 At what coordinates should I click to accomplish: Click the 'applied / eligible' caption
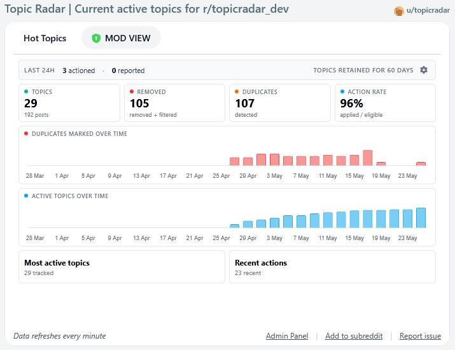(361, 115)
